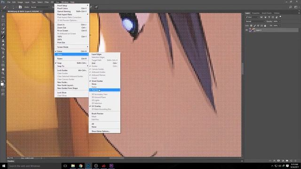301x169 pixels.
Task: Click the taskbar search box
Action: point(34,166)
